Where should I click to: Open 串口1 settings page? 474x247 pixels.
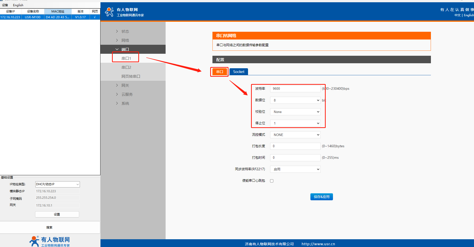[126, 58]
